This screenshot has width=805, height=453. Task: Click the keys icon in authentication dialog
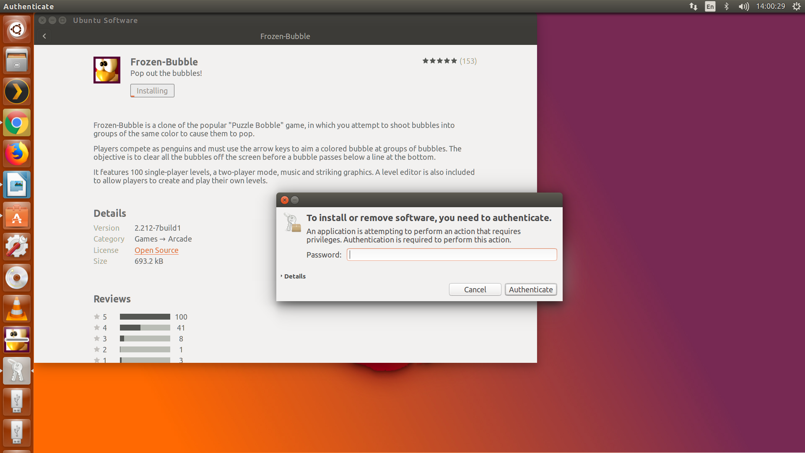[x=292, y=222]
